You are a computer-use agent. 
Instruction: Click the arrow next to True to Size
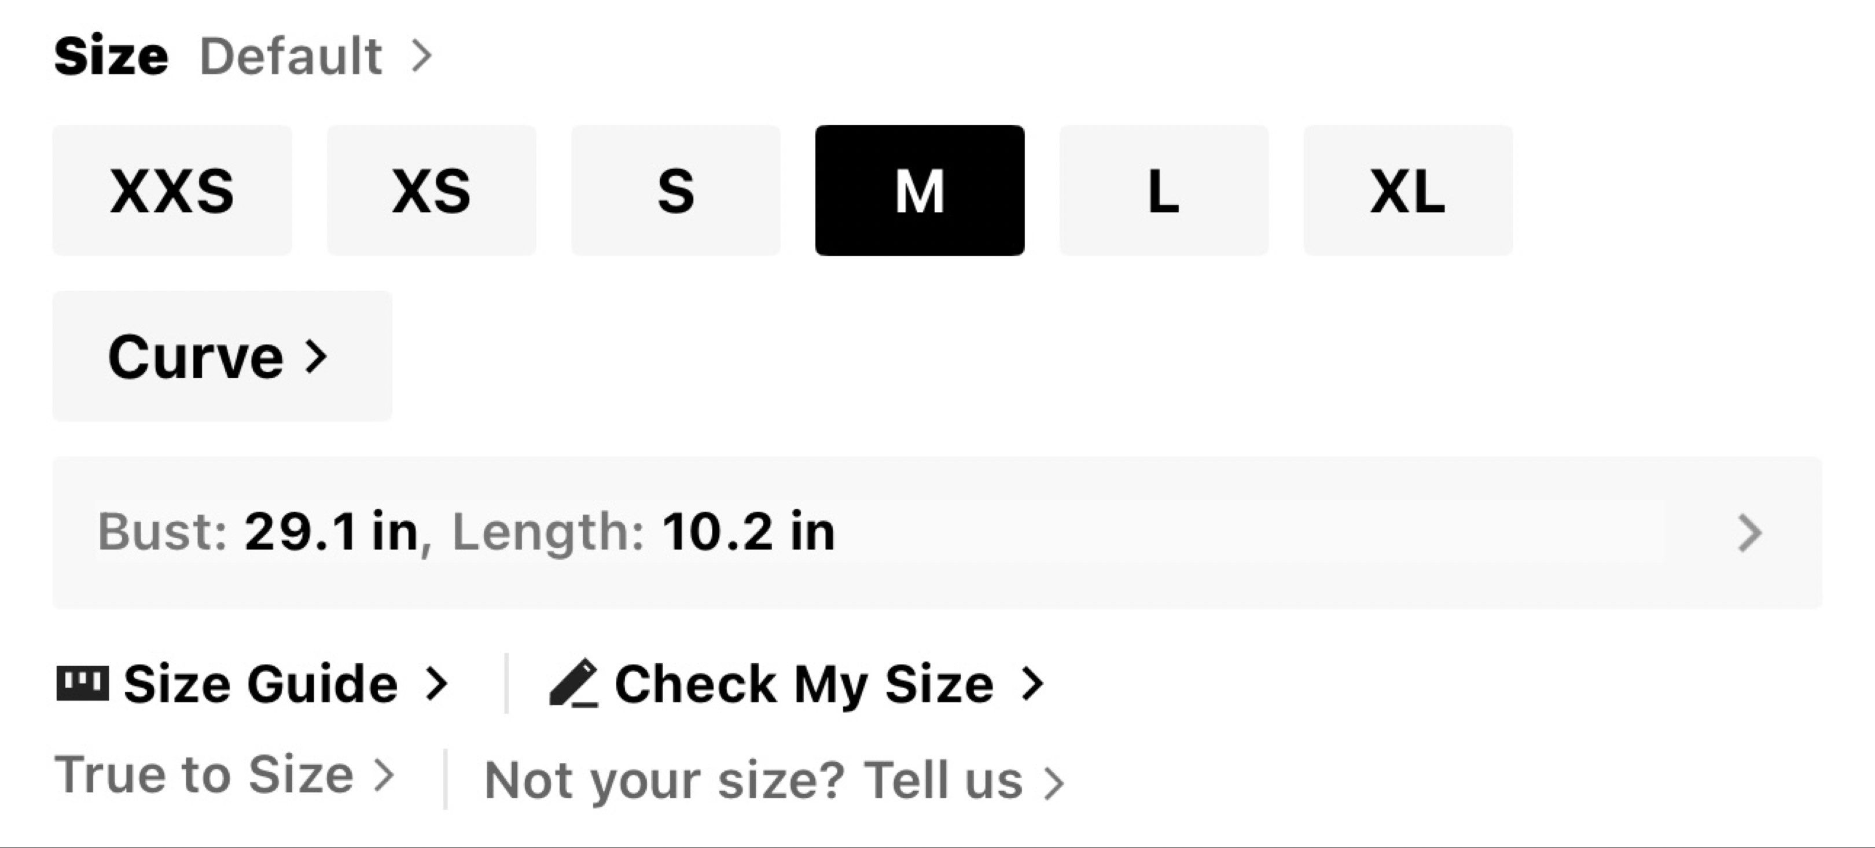pyautogui.click(x=384, y=774)
